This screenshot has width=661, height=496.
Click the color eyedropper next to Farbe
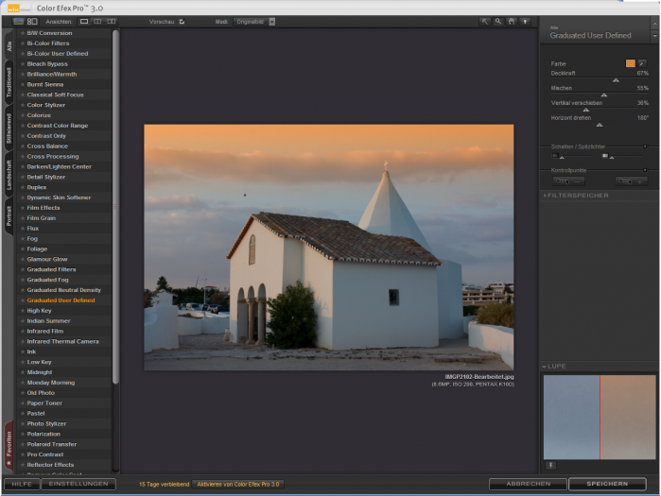(x=643, y=63)
